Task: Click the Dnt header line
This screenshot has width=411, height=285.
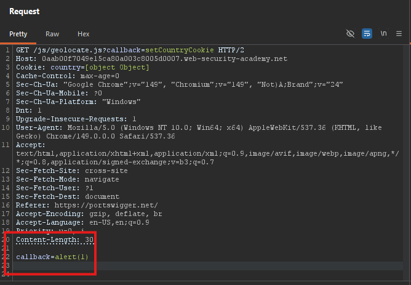Action: (28, 110)
